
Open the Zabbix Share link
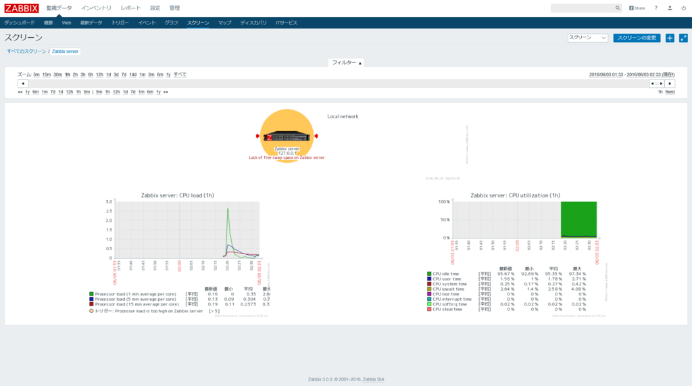(x=637, y=8)
